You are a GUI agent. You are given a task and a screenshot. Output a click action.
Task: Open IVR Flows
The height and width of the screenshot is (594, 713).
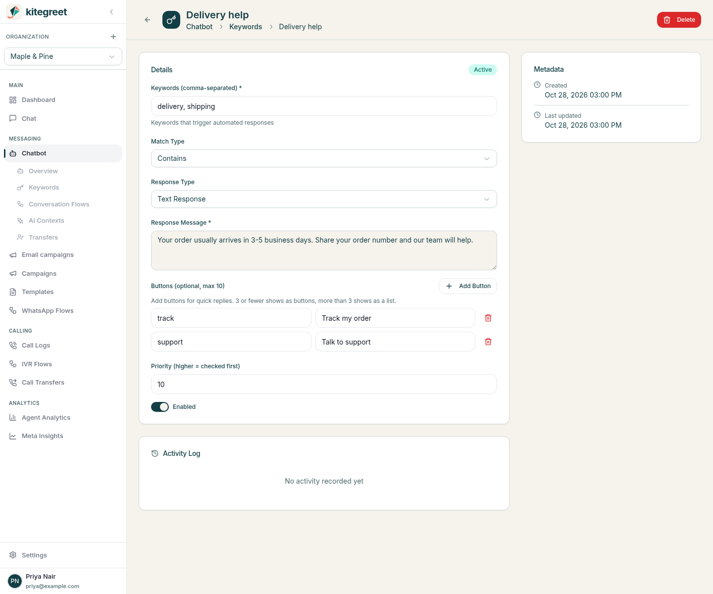click(63, 364)
